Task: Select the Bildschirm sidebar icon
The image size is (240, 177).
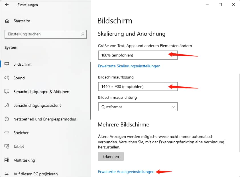Action: point(7,64)
